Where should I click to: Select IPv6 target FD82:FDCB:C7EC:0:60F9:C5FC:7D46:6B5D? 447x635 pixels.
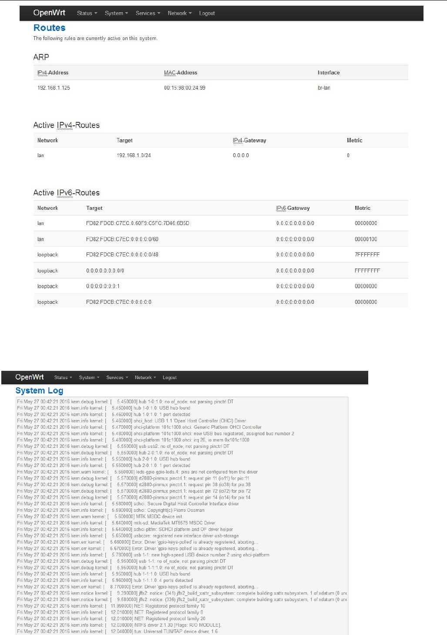click(x=138, y=223)
